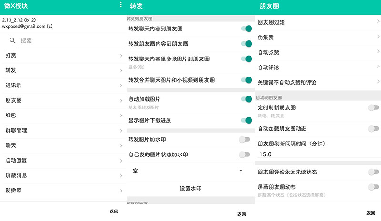
Task: Open the three-dot overflow menu
Action: coord(121,5)
